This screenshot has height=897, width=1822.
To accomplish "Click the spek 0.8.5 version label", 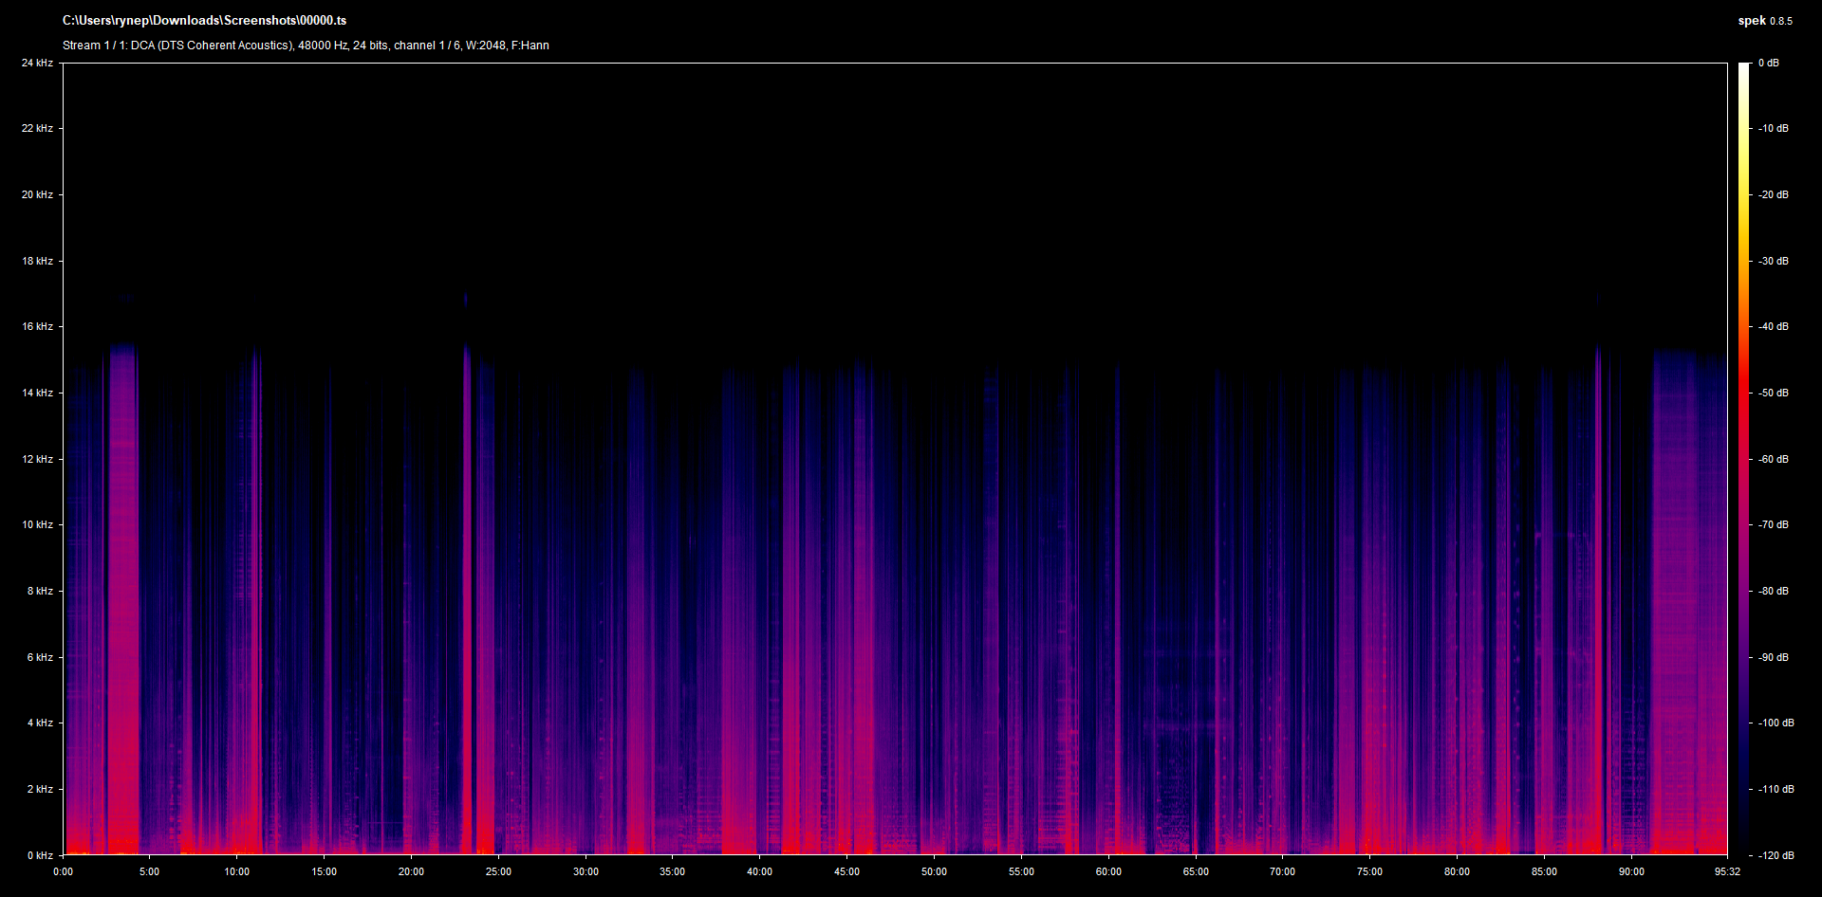I will pos(1764,21).
